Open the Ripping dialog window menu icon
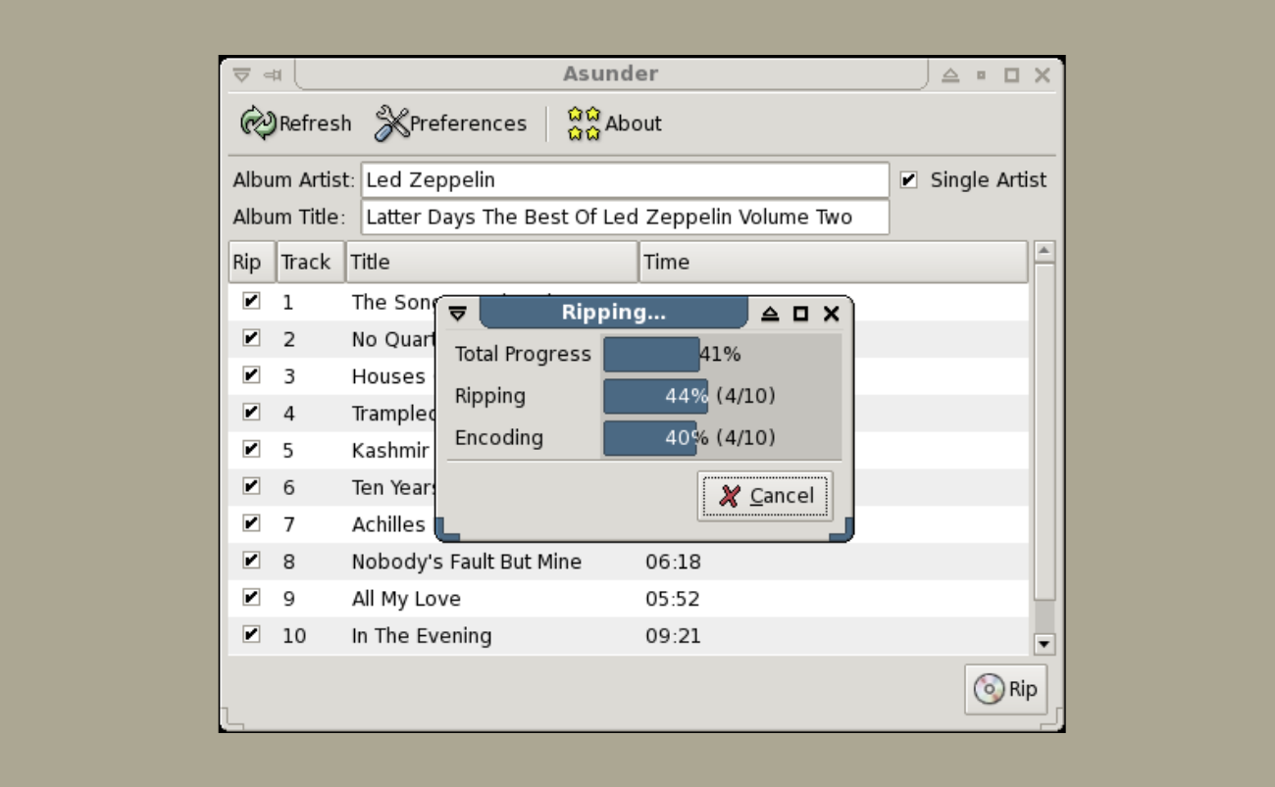 [457, 314]
